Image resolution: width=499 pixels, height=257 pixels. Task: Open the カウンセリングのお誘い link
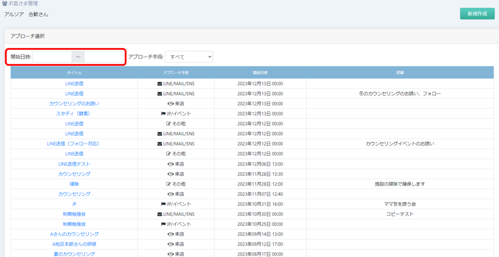74,104
